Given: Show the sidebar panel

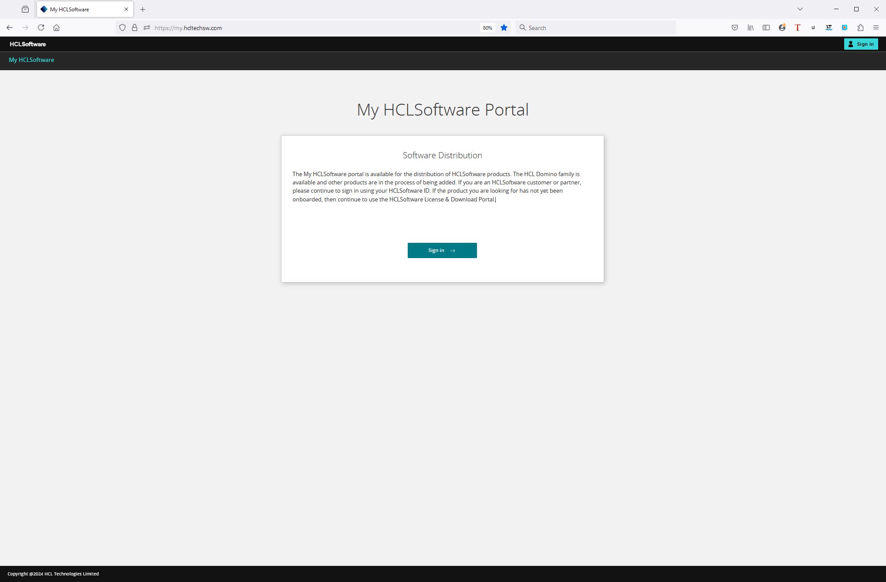Looking at the screenshot, I should [x=766, y=27].
